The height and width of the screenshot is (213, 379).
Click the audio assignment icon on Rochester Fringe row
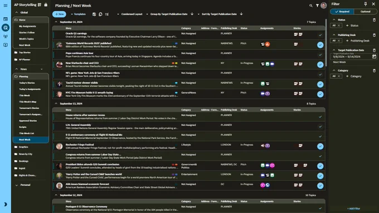[x=263, y=146]
